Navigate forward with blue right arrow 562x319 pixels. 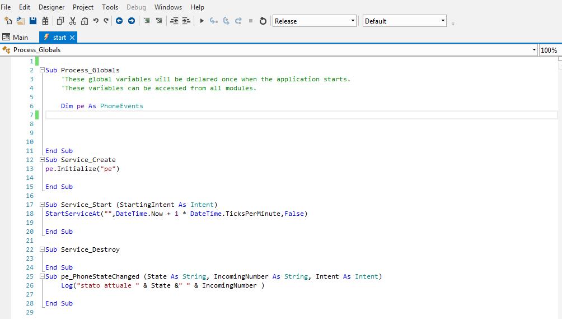(x=132, y=21)
